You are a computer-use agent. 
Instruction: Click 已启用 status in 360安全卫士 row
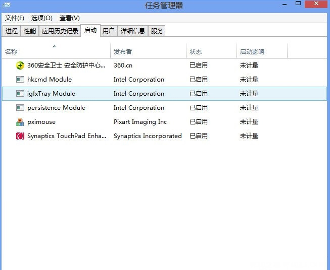[199, 65]
